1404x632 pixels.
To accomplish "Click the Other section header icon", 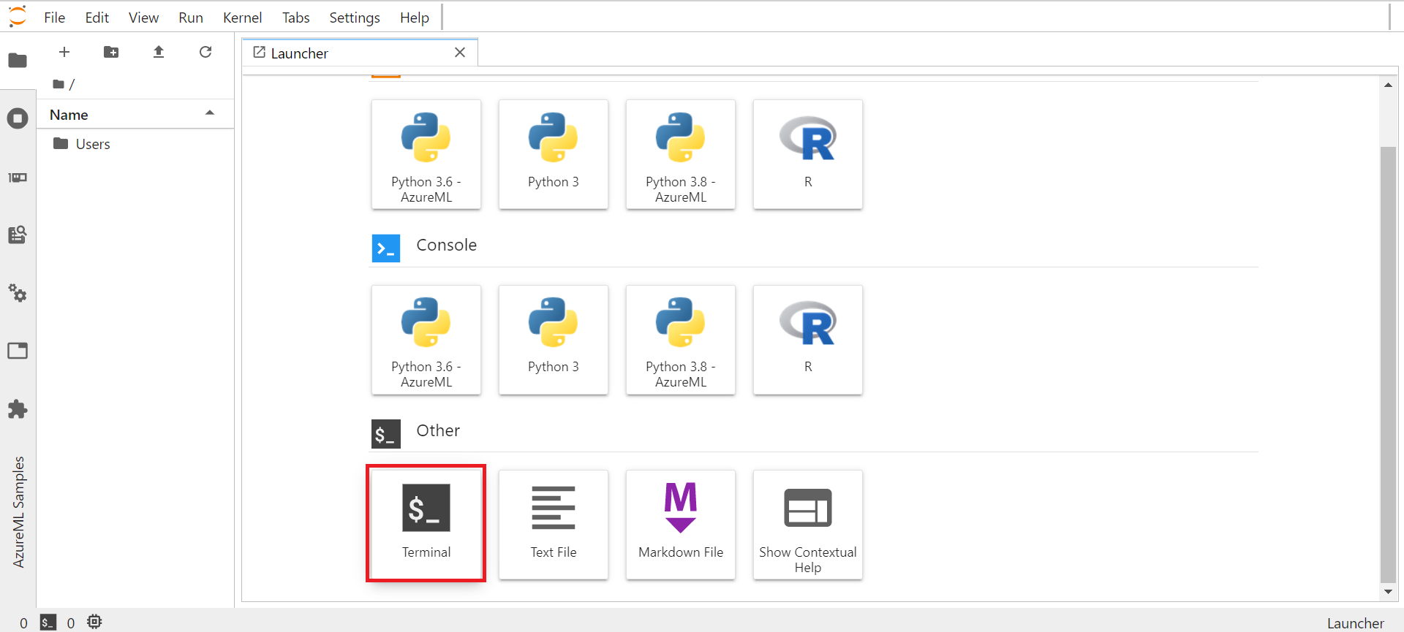I will click(386, 434).
